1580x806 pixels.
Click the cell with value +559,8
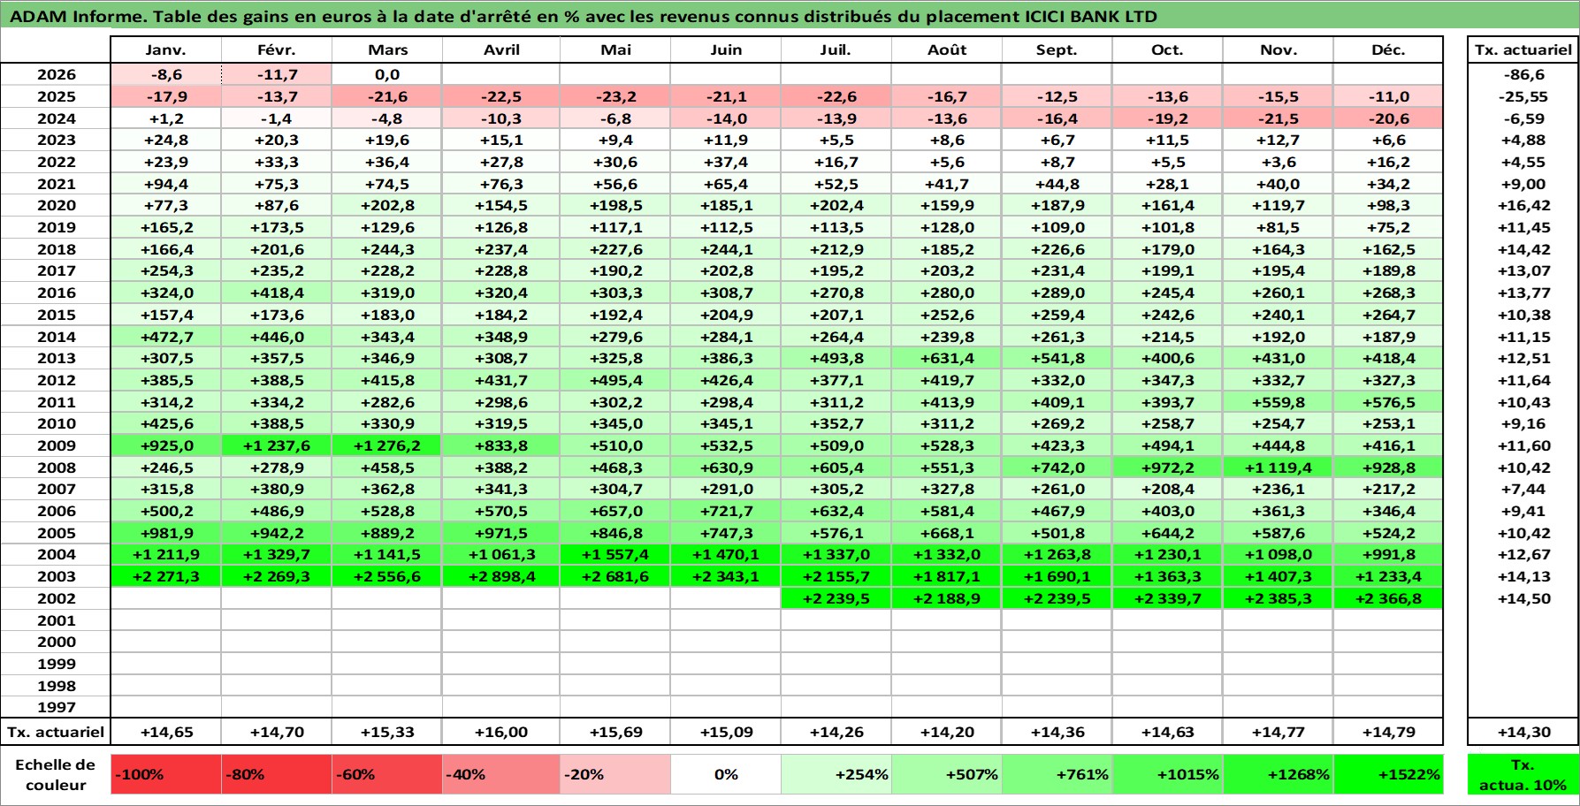coord(1278,402)
